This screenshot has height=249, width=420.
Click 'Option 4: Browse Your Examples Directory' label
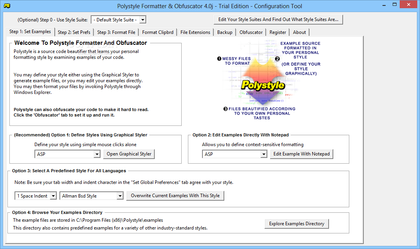pyautogui.click(x=57, y=212)
